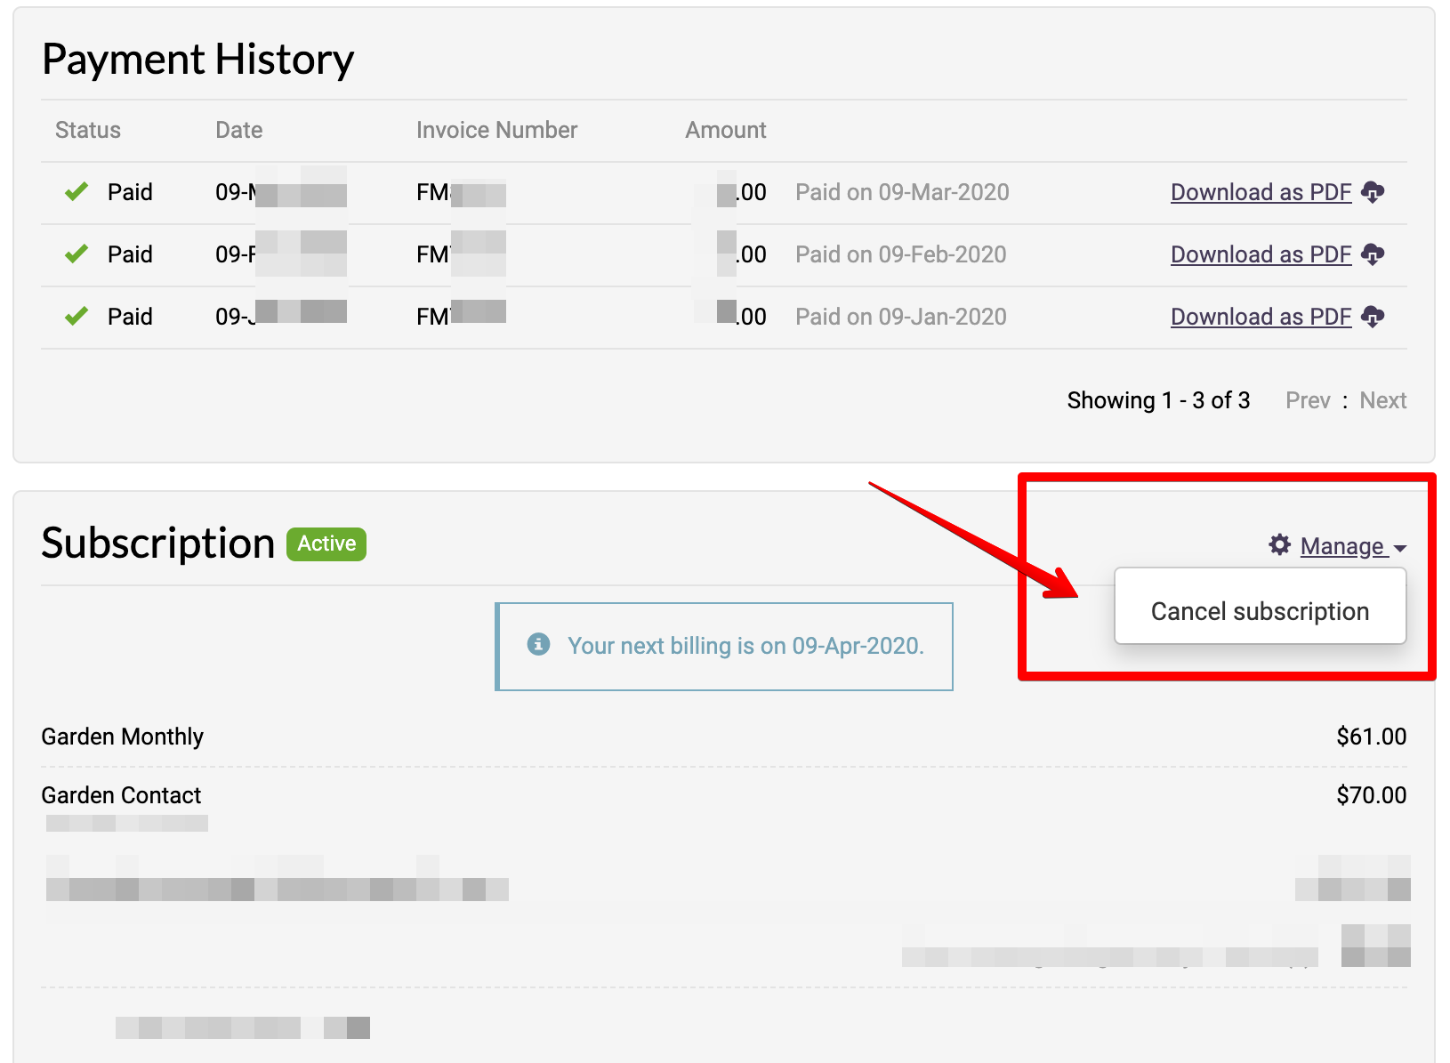The height and width of the screenshot is (1063, 1450).
Task: Go to Next page of payments
Action: [1382, 400]
